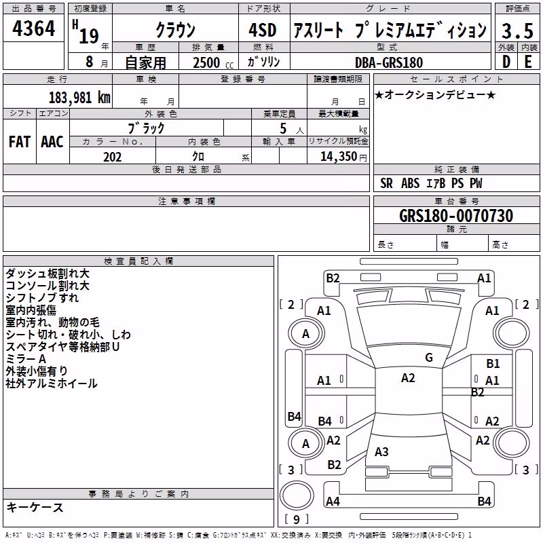Click recycle deposit 14,350円
The image size is (543, 543).
click(343, 157)
